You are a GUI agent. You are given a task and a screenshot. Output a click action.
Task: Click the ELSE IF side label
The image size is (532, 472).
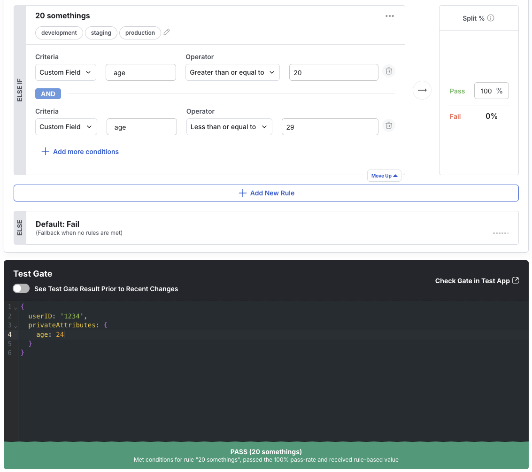20,90
